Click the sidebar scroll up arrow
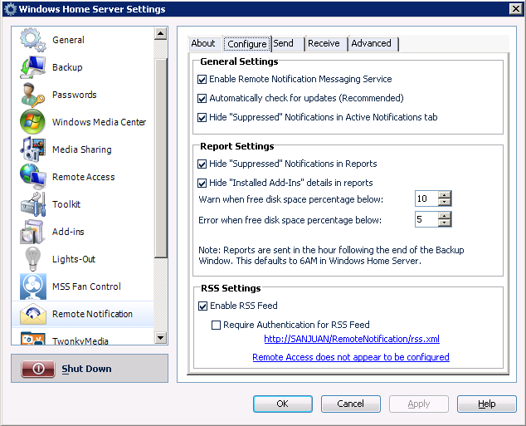Image resolution: width=526 pixels, height=426 pixels. [x=161, y=33]
